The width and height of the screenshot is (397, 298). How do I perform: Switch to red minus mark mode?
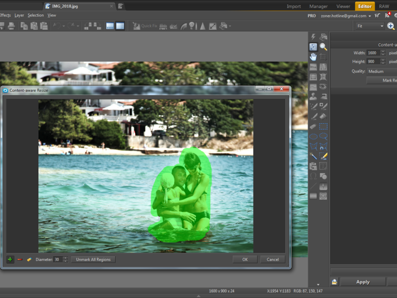tap(20, 259)
